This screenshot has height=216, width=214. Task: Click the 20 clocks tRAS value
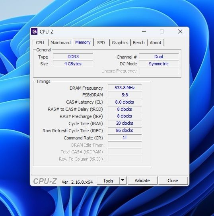click(125, 123)
